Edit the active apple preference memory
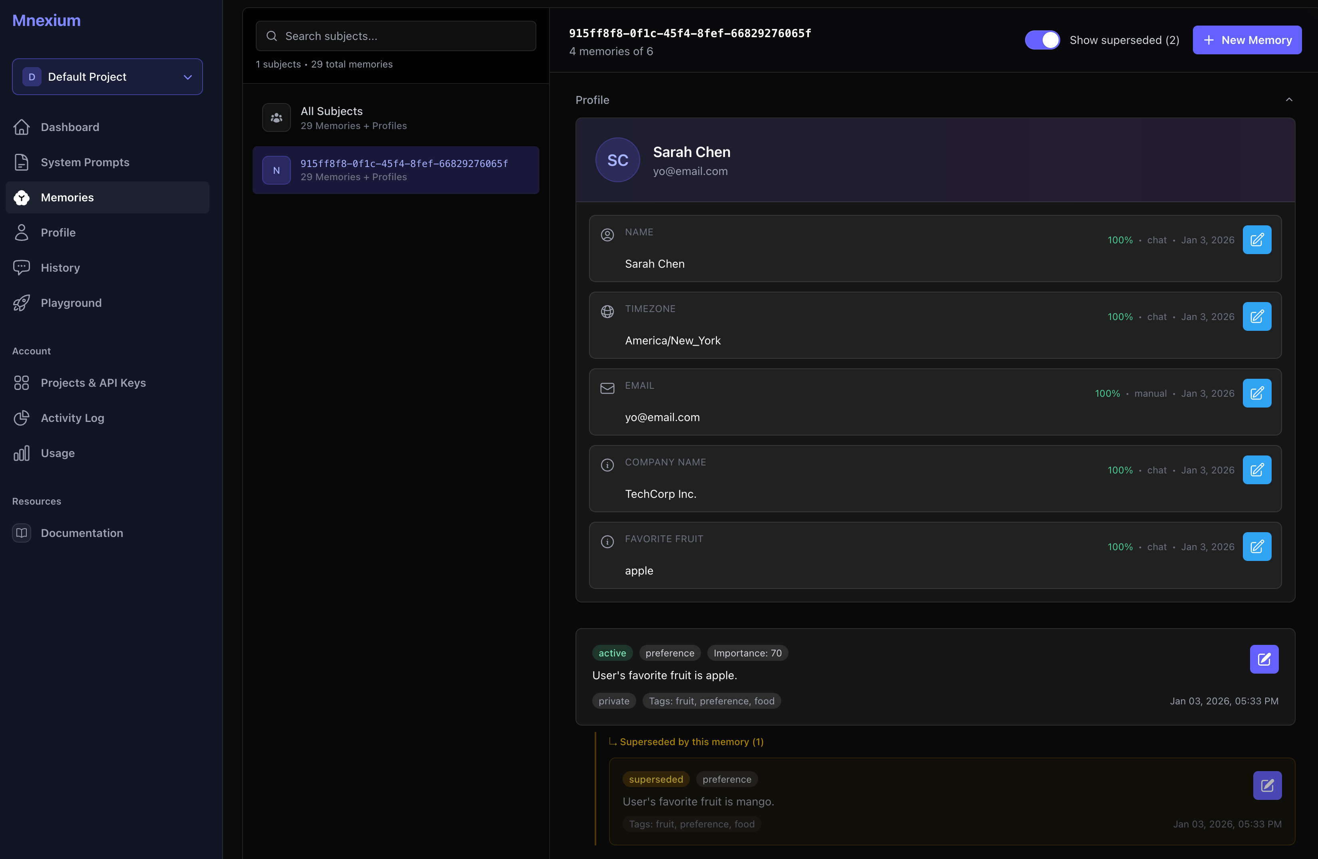Viewport: 1318px width, 859px height. click(x=1264, y=659)
